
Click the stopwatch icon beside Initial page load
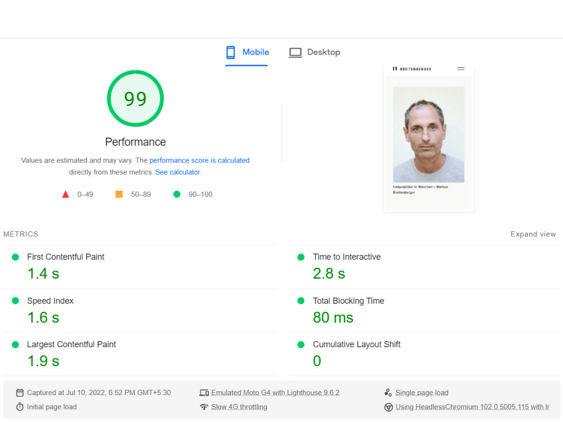pyautogui.click(x=20, y=407)
